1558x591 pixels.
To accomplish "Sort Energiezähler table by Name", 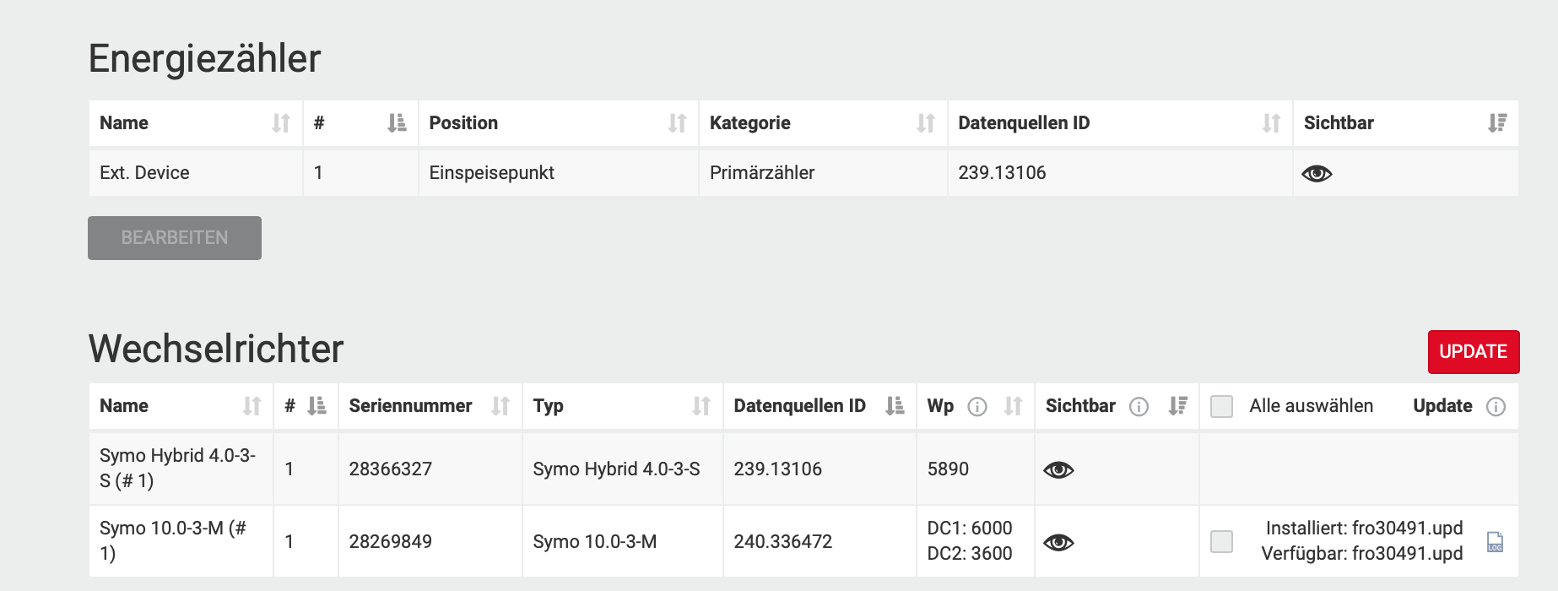I will (x=280, y=123).
